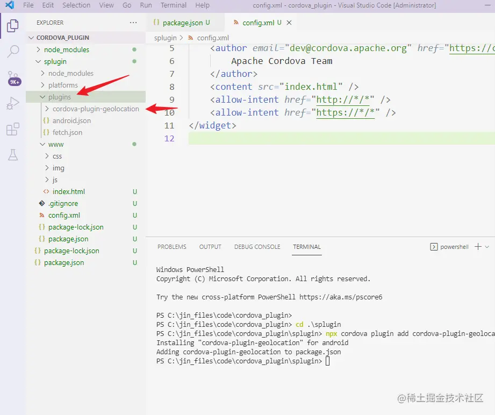Click the aka.ms/pscore6 URL in terminal
The height and width of the screenshot is (415, 495).
(341, 297)
